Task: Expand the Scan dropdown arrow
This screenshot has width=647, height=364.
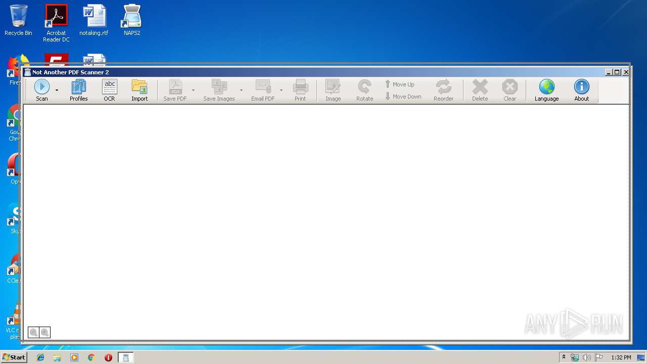Action: tap(57, 90)
